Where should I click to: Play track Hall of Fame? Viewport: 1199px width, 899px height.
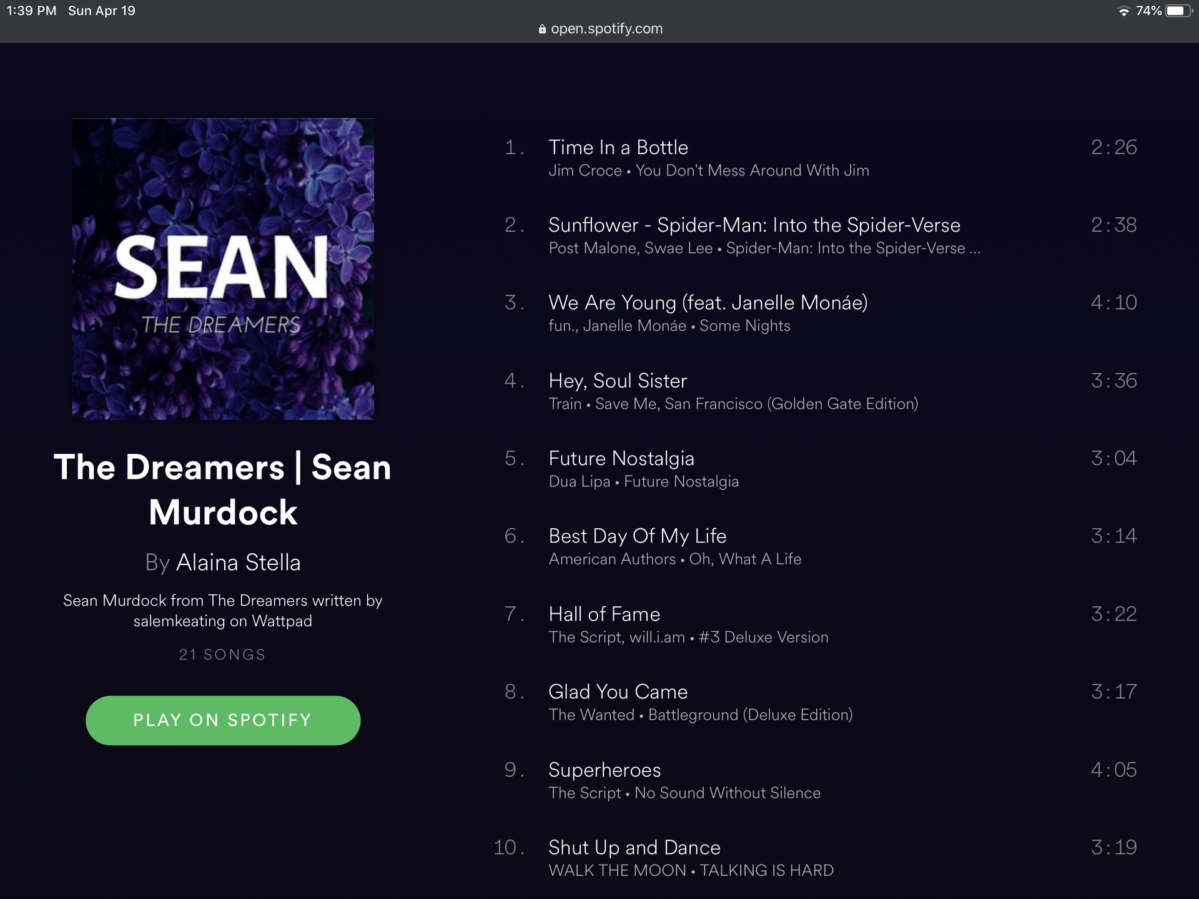(604, 614)
